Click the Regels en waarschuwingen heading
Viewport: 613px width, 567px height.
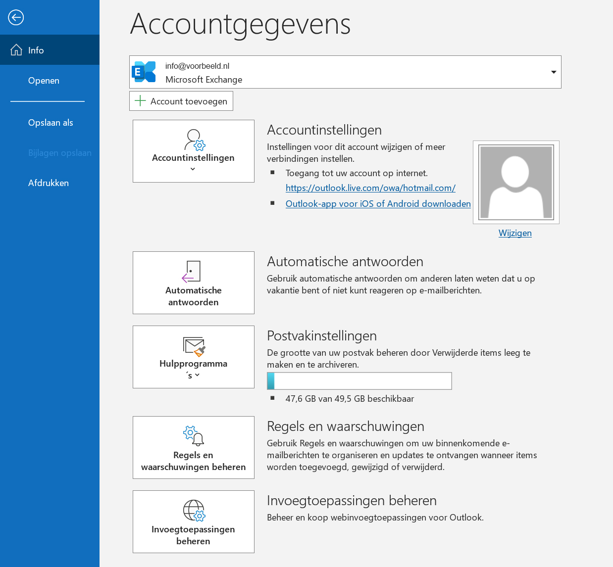[346, 426]
